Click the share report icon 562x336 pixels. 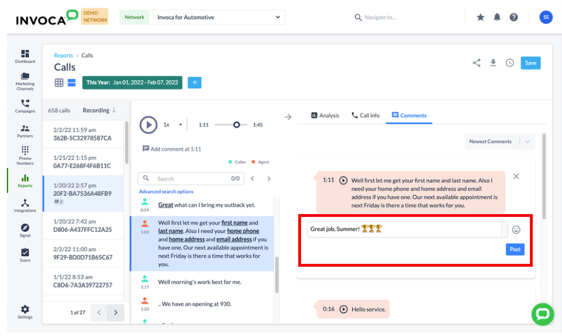(x=477, y=63)
